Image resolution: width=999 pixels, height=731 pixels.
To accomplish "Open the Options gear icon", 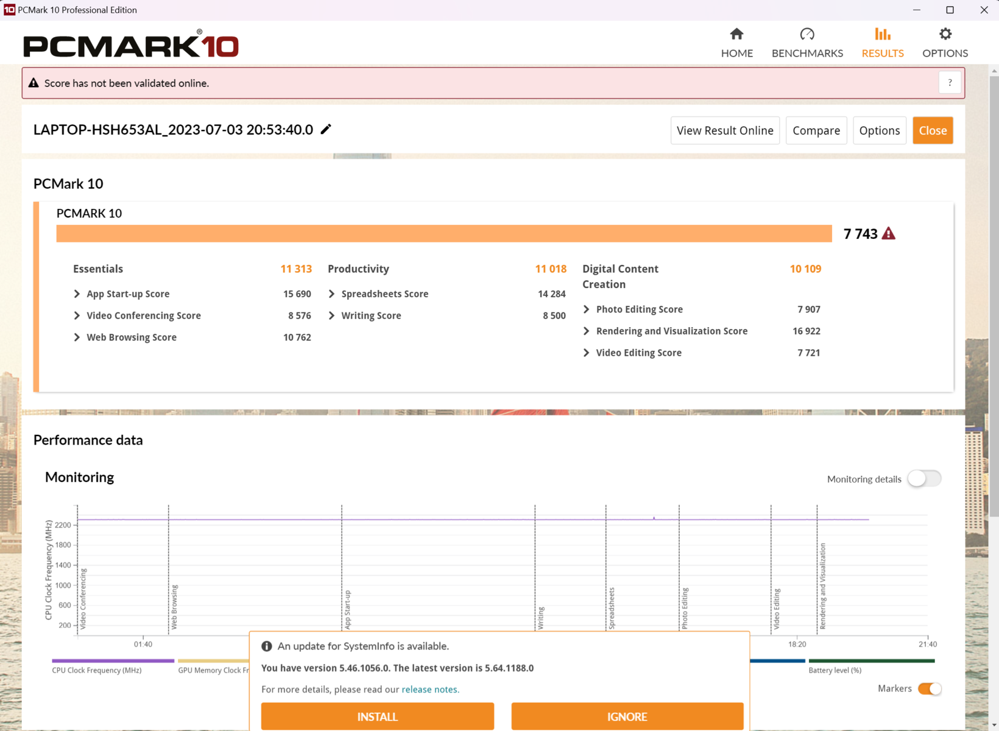I will click(x=945, y=34).
